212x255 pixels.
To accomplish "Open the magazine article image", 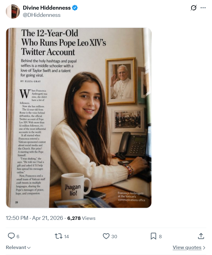I will coord(79,118).
